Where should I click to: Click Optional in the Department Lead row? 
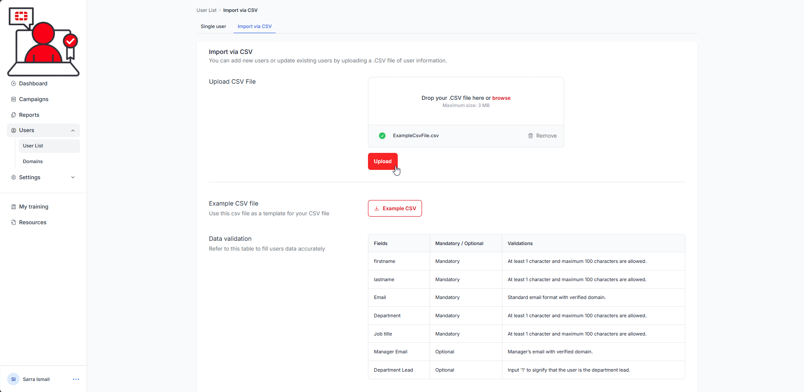pyautogui.click(x=445, y=370)
